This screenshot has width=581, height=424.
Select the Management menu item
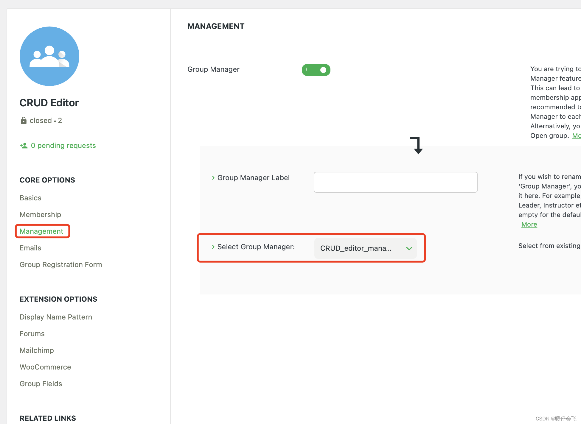41,231
